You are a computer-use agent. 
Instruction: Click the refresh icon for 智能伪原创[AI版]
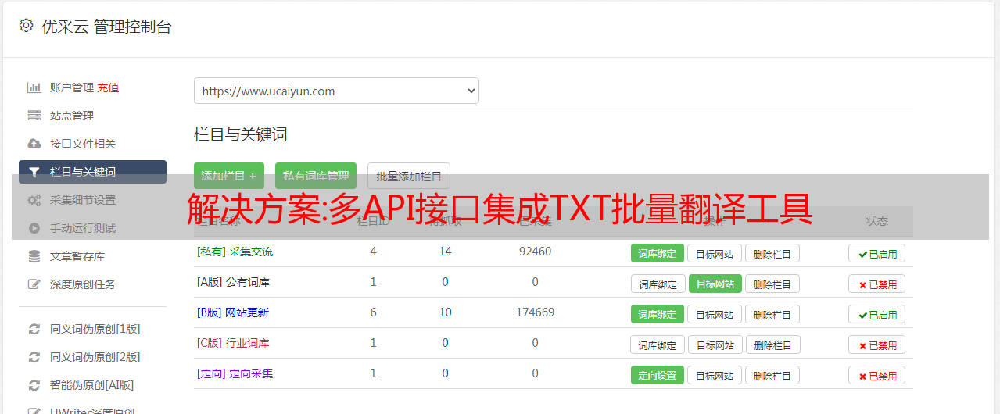point(34,385)
